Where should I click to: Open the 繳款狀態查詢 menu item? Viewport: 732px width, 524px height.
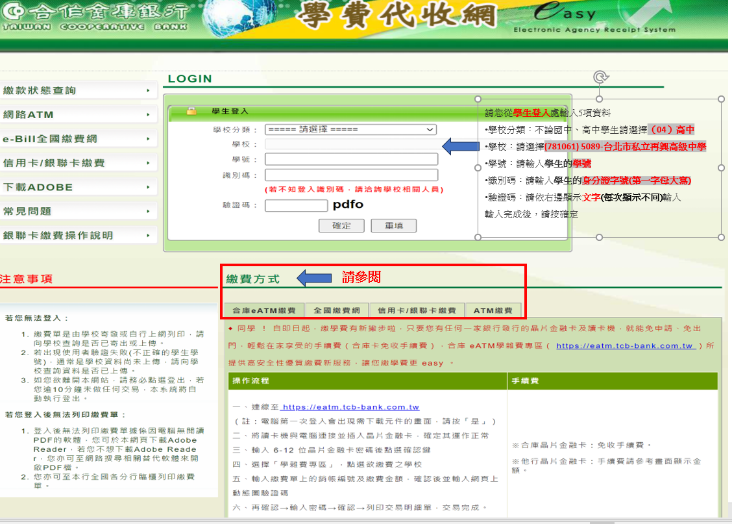[x=77, y=91]
